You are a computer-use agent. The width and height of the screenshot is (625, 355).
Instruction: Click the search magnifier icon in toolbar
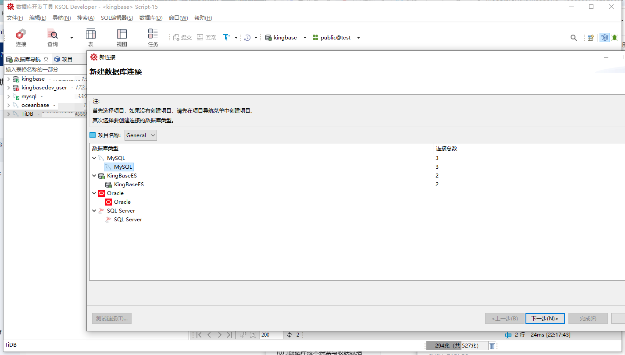tap(574, 38)
